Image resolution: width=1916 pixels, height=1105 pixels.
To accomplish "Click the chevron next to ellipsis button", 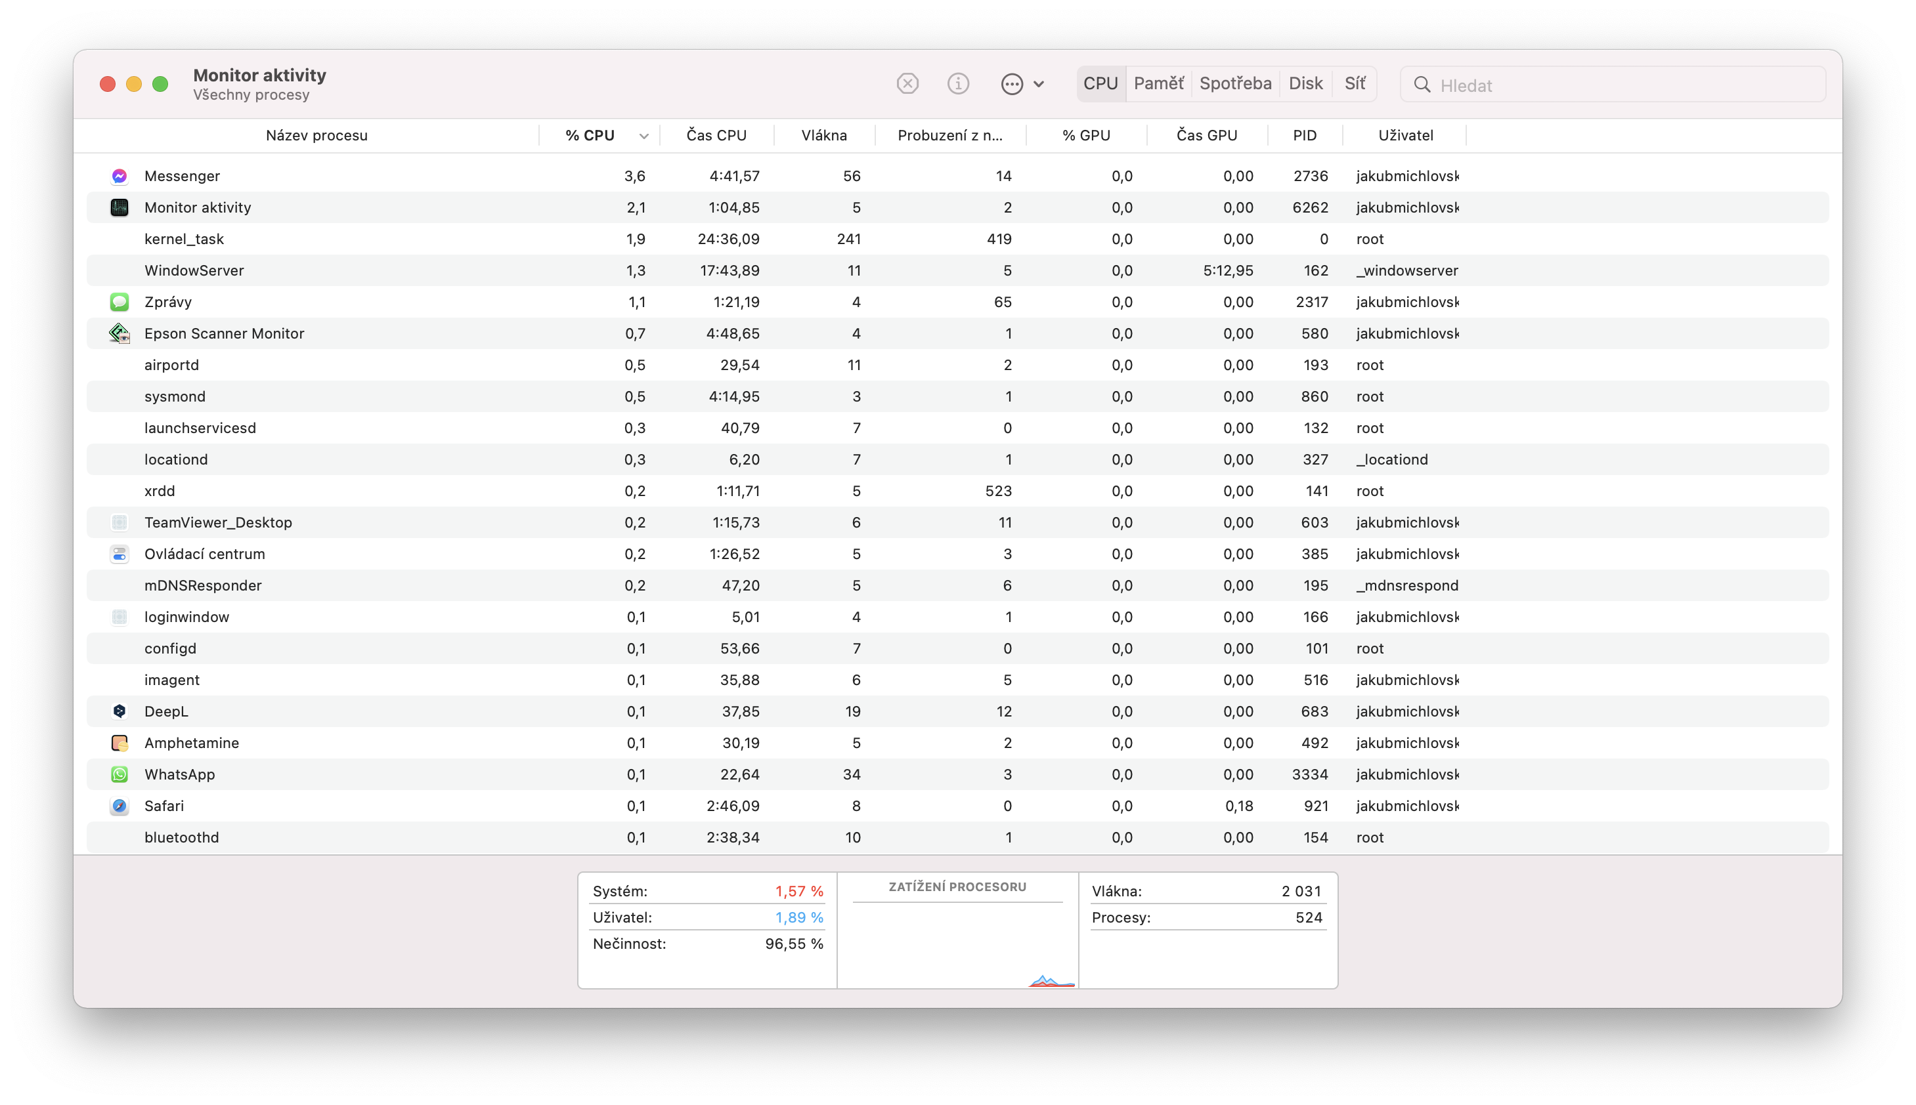I will tap(1039, 84).
